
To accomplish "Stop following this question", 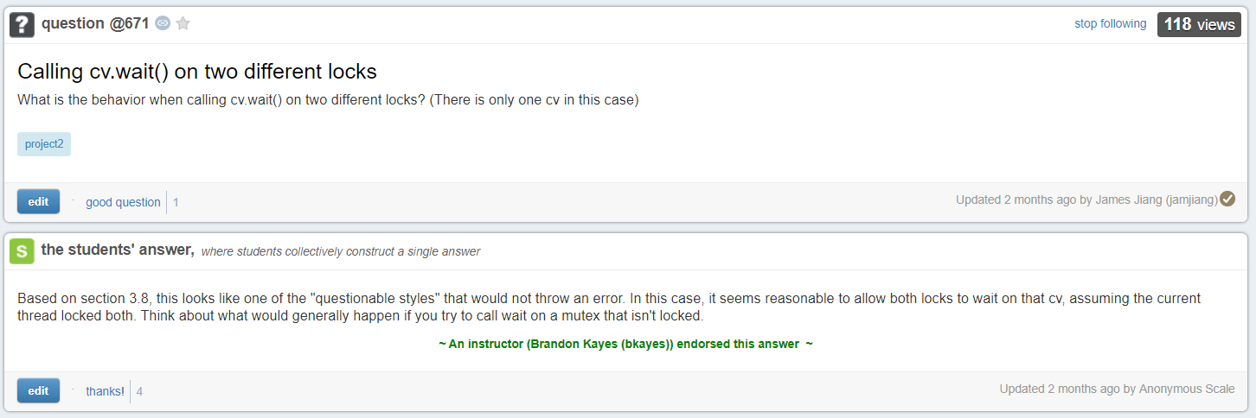I will click(x=1110, y=23).
